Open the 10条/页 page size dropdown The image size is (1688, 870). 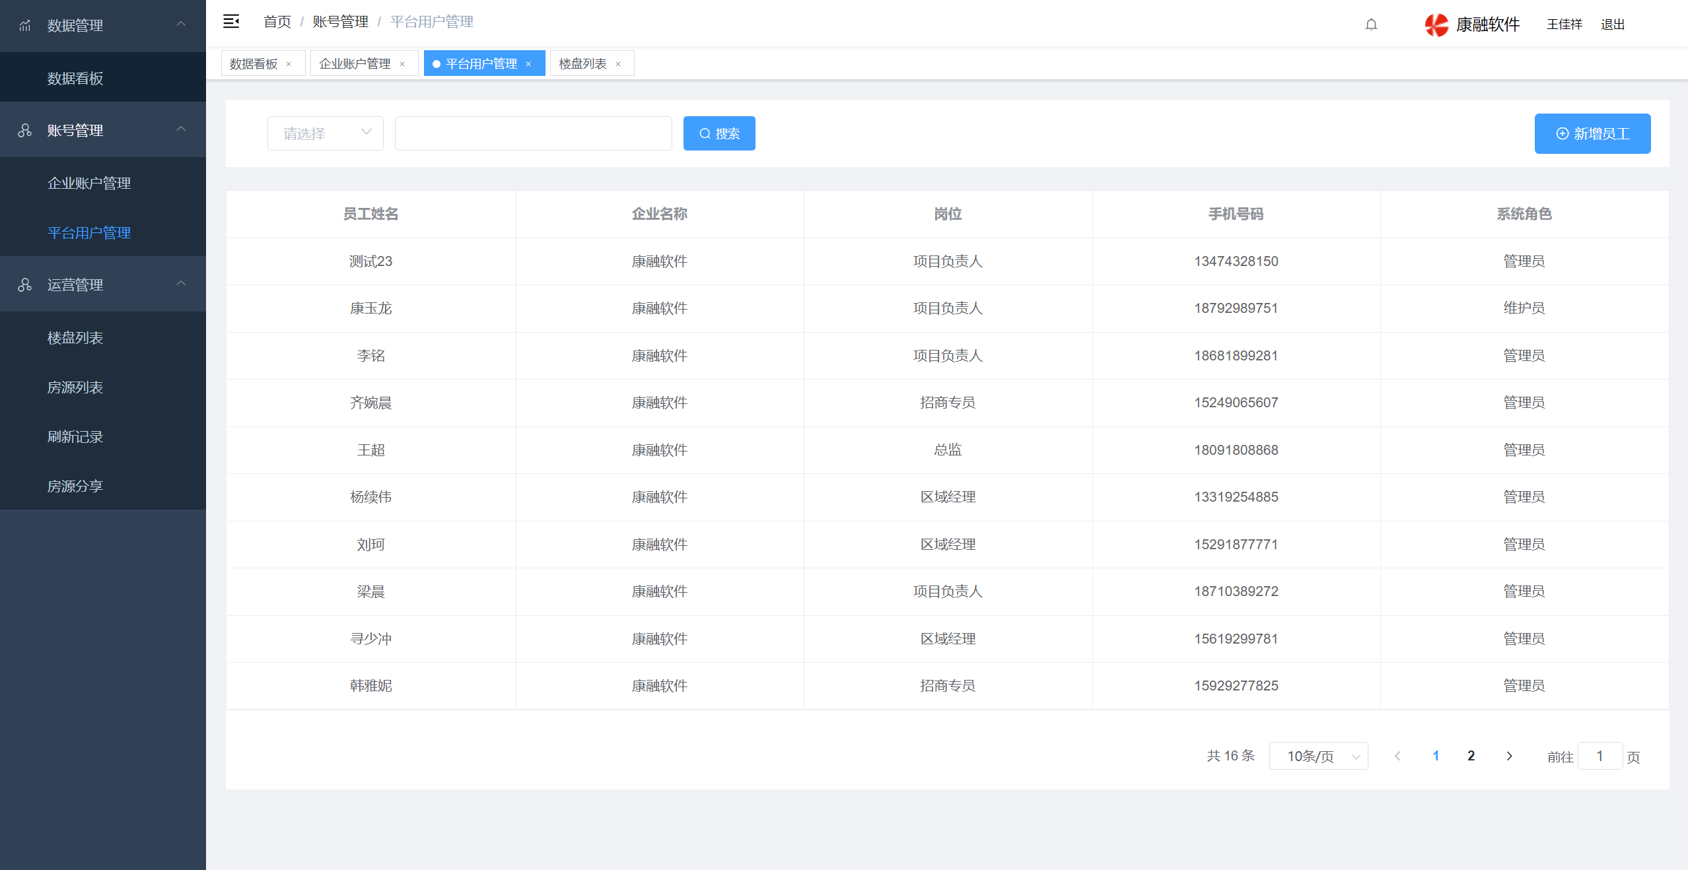point(1318,756)
